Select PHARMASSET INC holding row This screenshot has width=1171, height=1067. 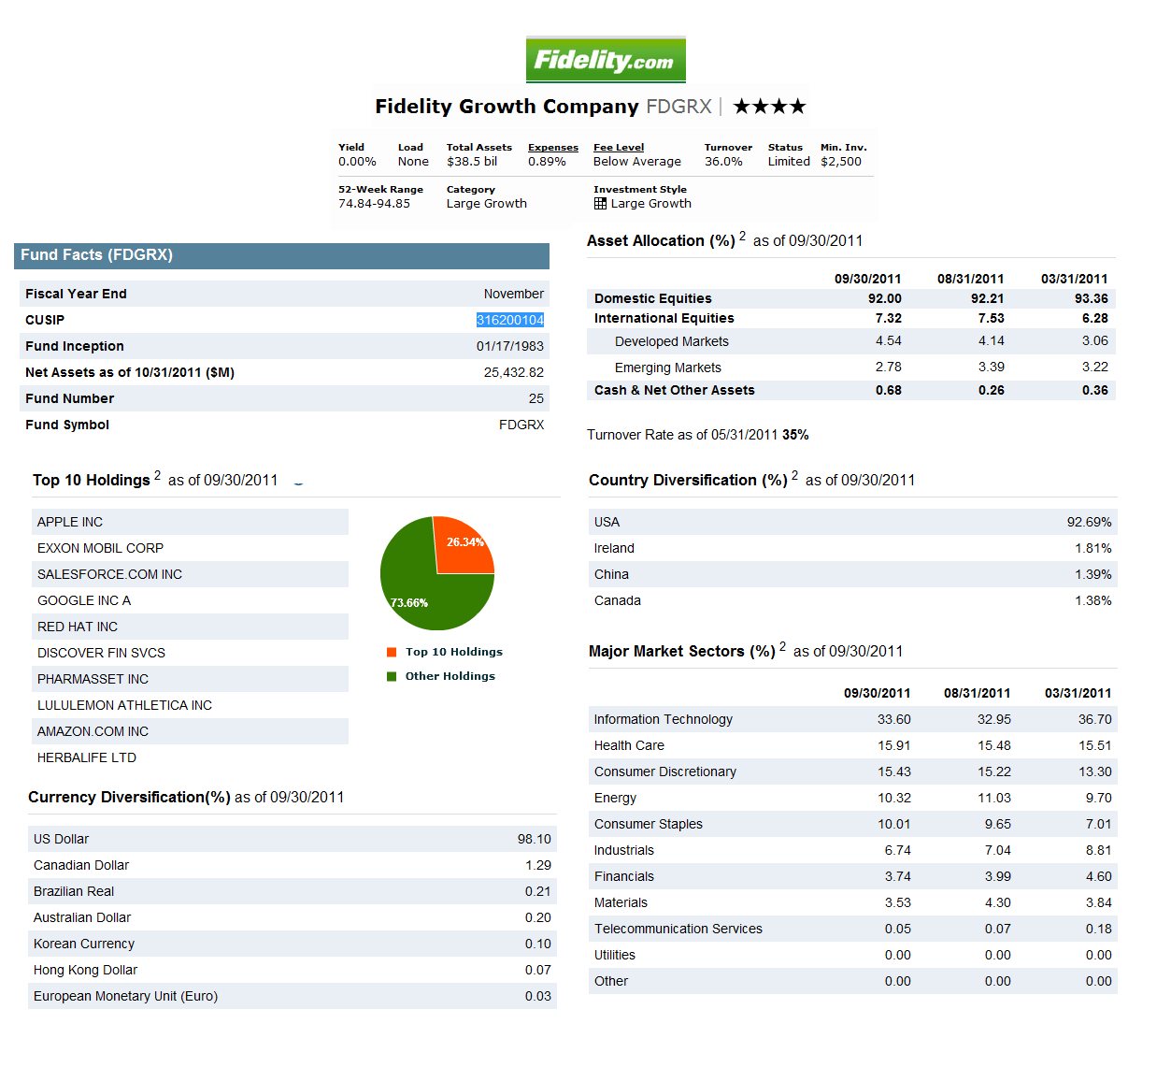pos(190,679)
